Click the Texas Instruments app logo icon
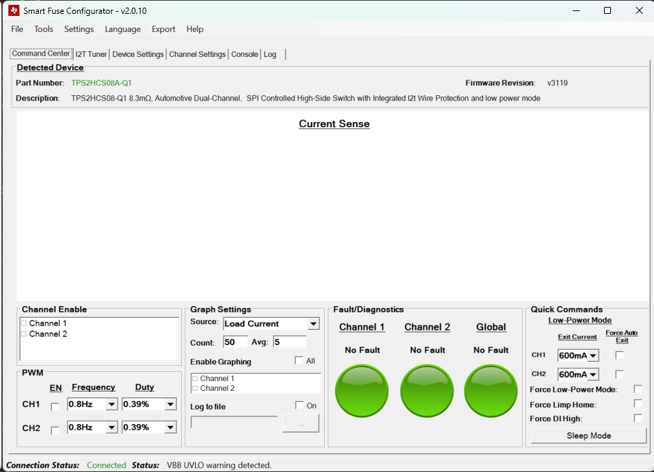This screenshot has width=654, height=472. tap(13, 10)
